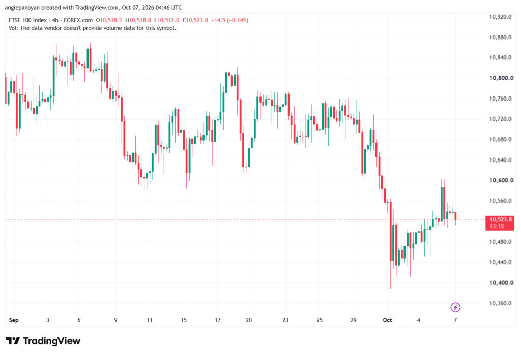The height and width of the screenshot is (355, 521).
Task: Click the date 23 on time axis
Action: 285,320
